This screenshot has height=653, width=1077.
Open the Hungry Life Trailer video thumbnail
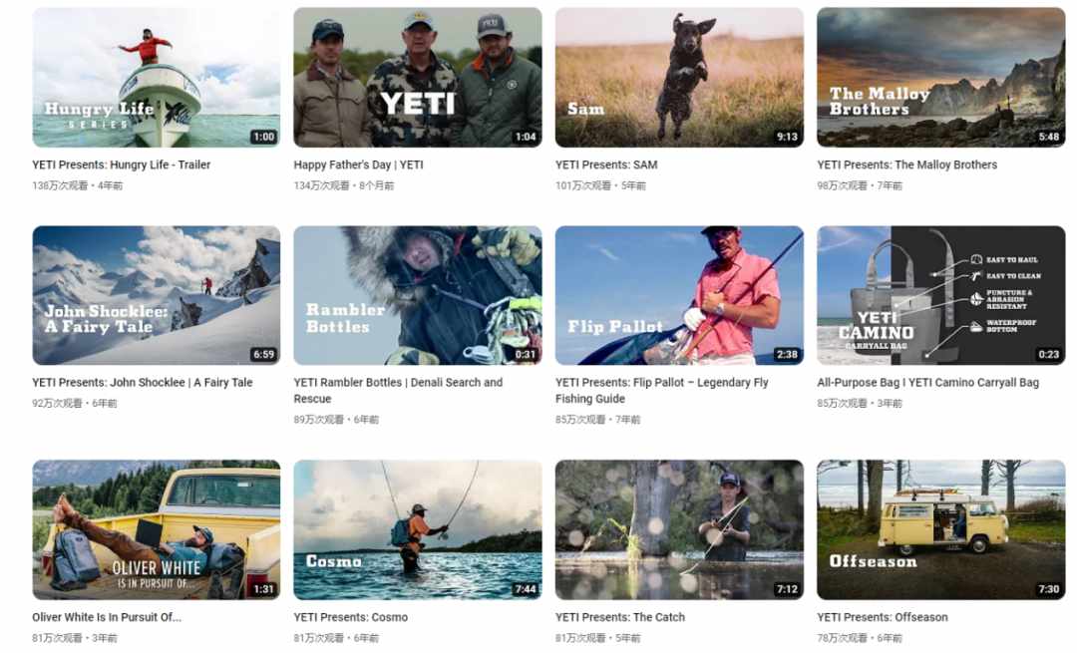click(x=156, y=77)
